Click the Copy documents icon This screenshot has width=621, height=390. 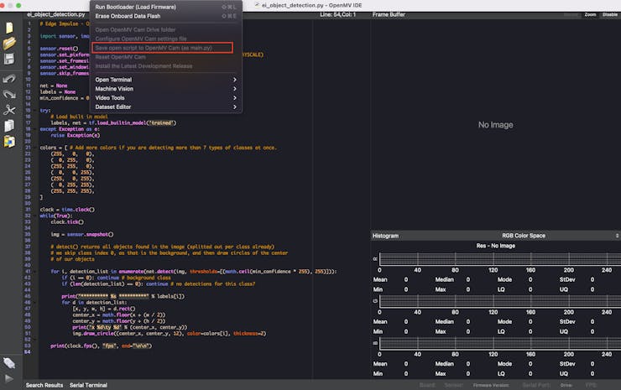point(9,126)
